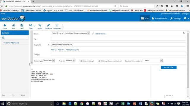Open Excel from the taskbar
Image resolution: width=190 pixels, height=106 pixels.
[x=123, y=104]
